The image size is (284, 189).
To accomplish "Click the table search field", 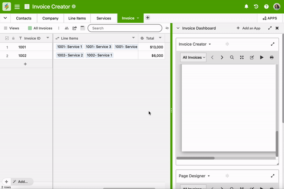I will (x=125, y=28).
